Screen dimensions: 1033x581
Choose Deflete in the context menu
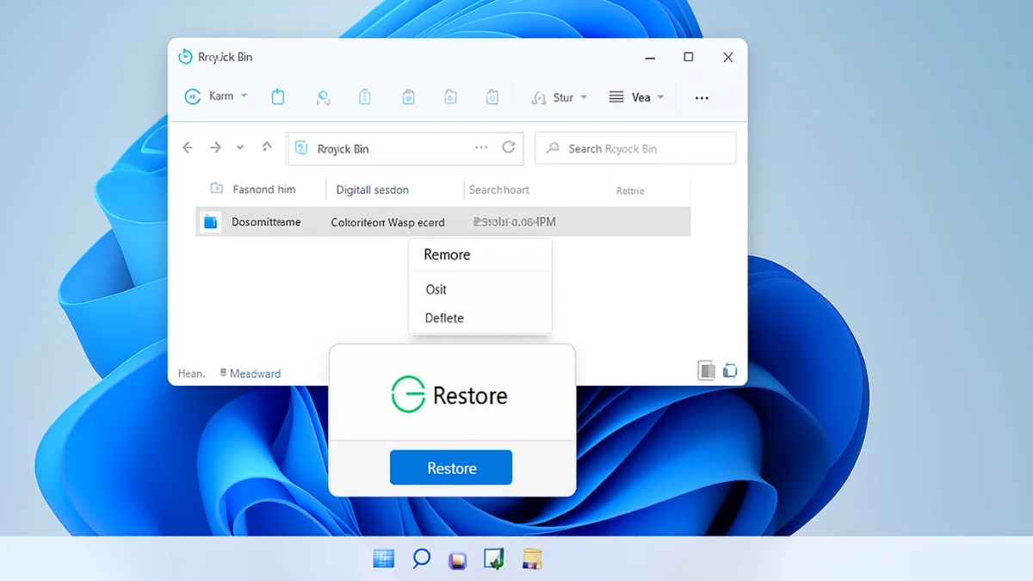point(480,318)
